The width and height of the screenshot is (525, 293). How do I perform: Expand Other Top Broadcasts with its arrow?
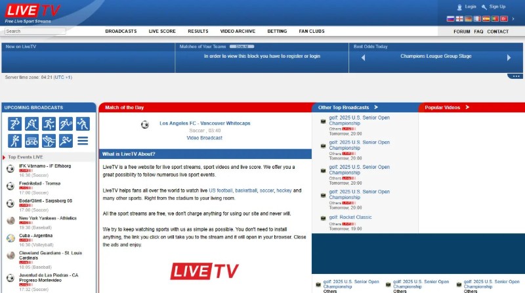376,107
